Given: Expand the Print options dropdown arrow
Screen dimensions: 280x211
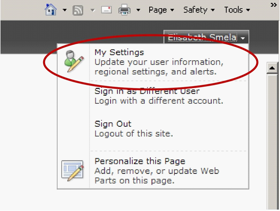Looking at the screenshot, I should click(x=138, y=10).
